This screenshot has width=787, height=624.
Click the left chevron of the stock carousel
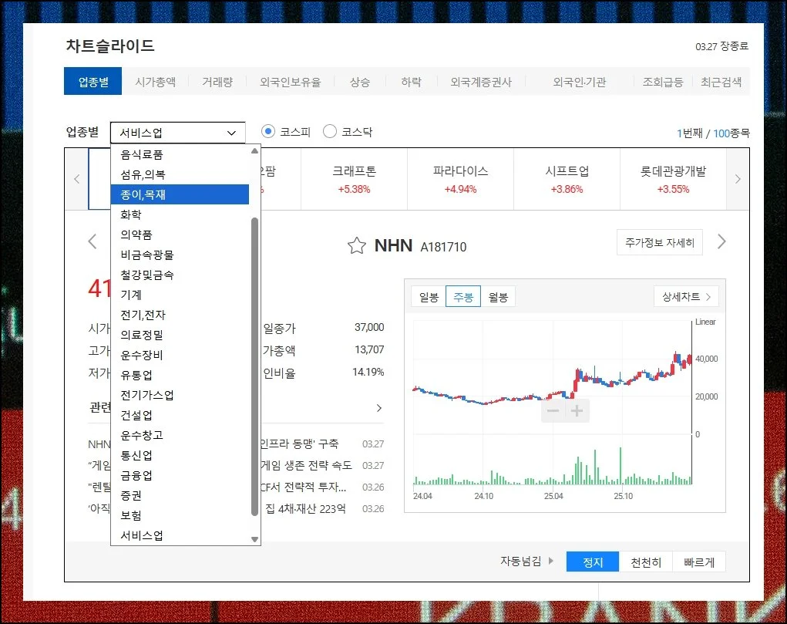click(76, 178)
